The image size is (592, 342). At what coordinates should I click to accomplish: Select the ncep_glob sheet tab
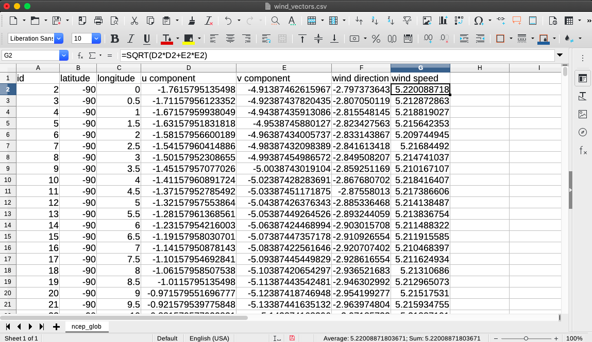point(87,327)
